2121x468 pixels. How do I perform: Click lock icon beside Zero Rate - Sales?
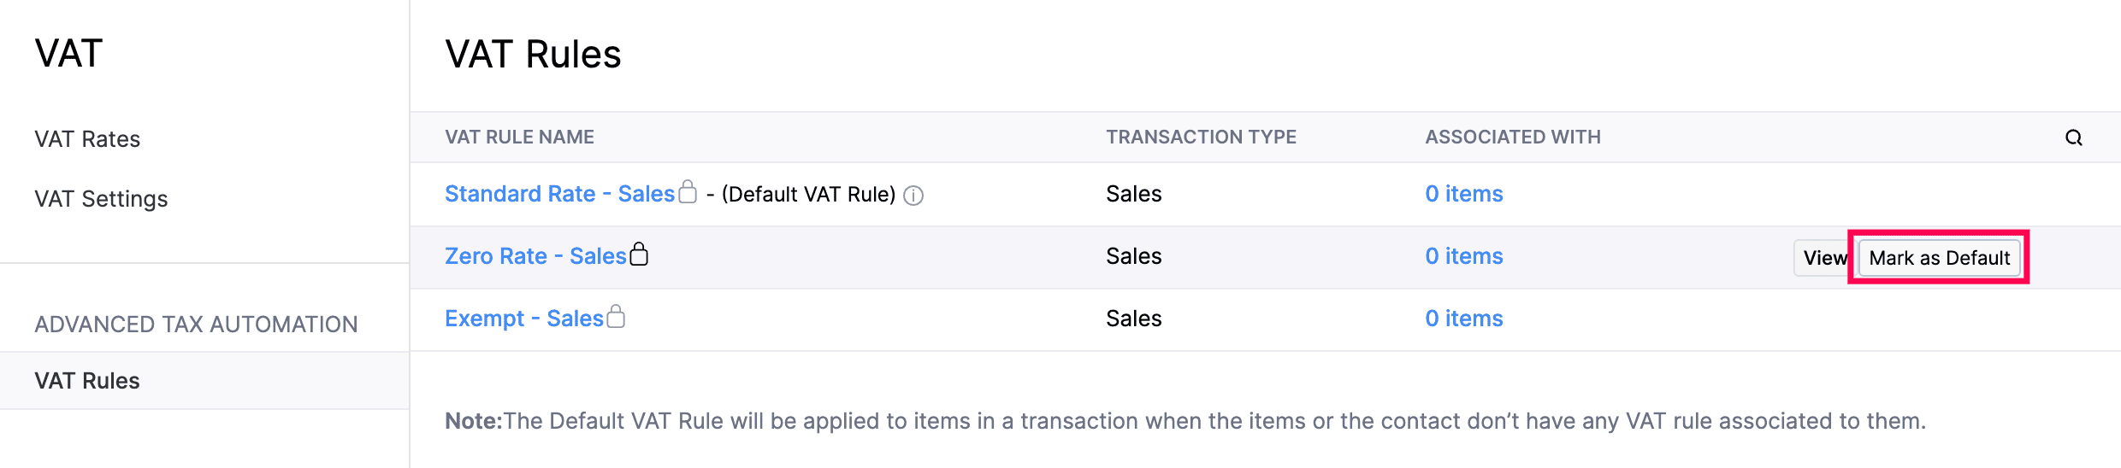639,254
